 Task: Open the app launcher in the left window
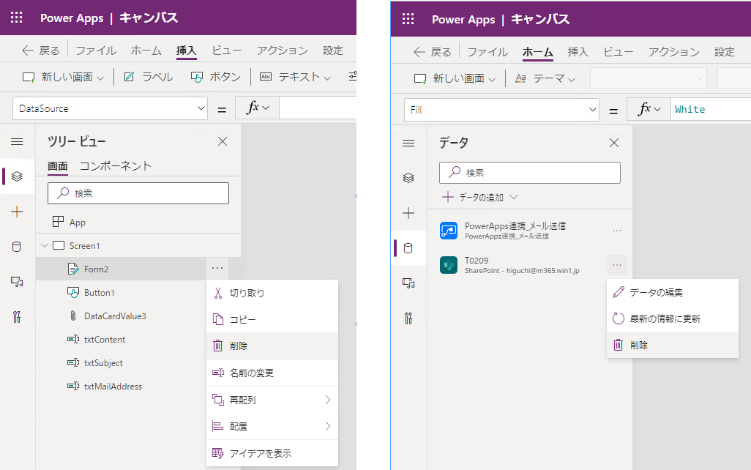pyautogui.click(x=17, y=18)
